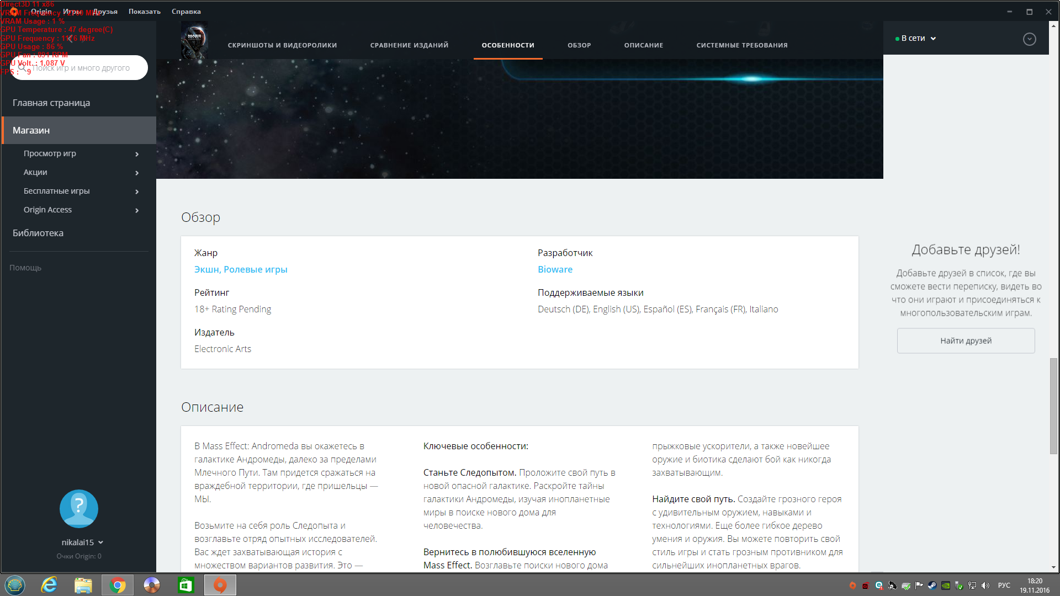Click the volume speaker tray icon

(x=985, y=586)
